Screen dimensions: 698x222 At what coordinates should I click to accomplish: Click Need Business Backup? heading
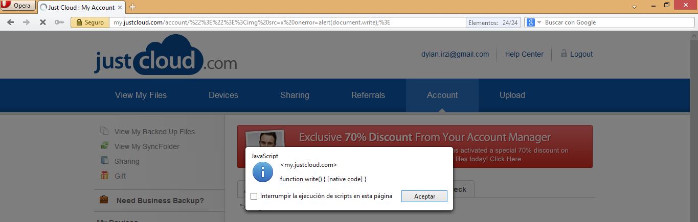tap(160, 201)
